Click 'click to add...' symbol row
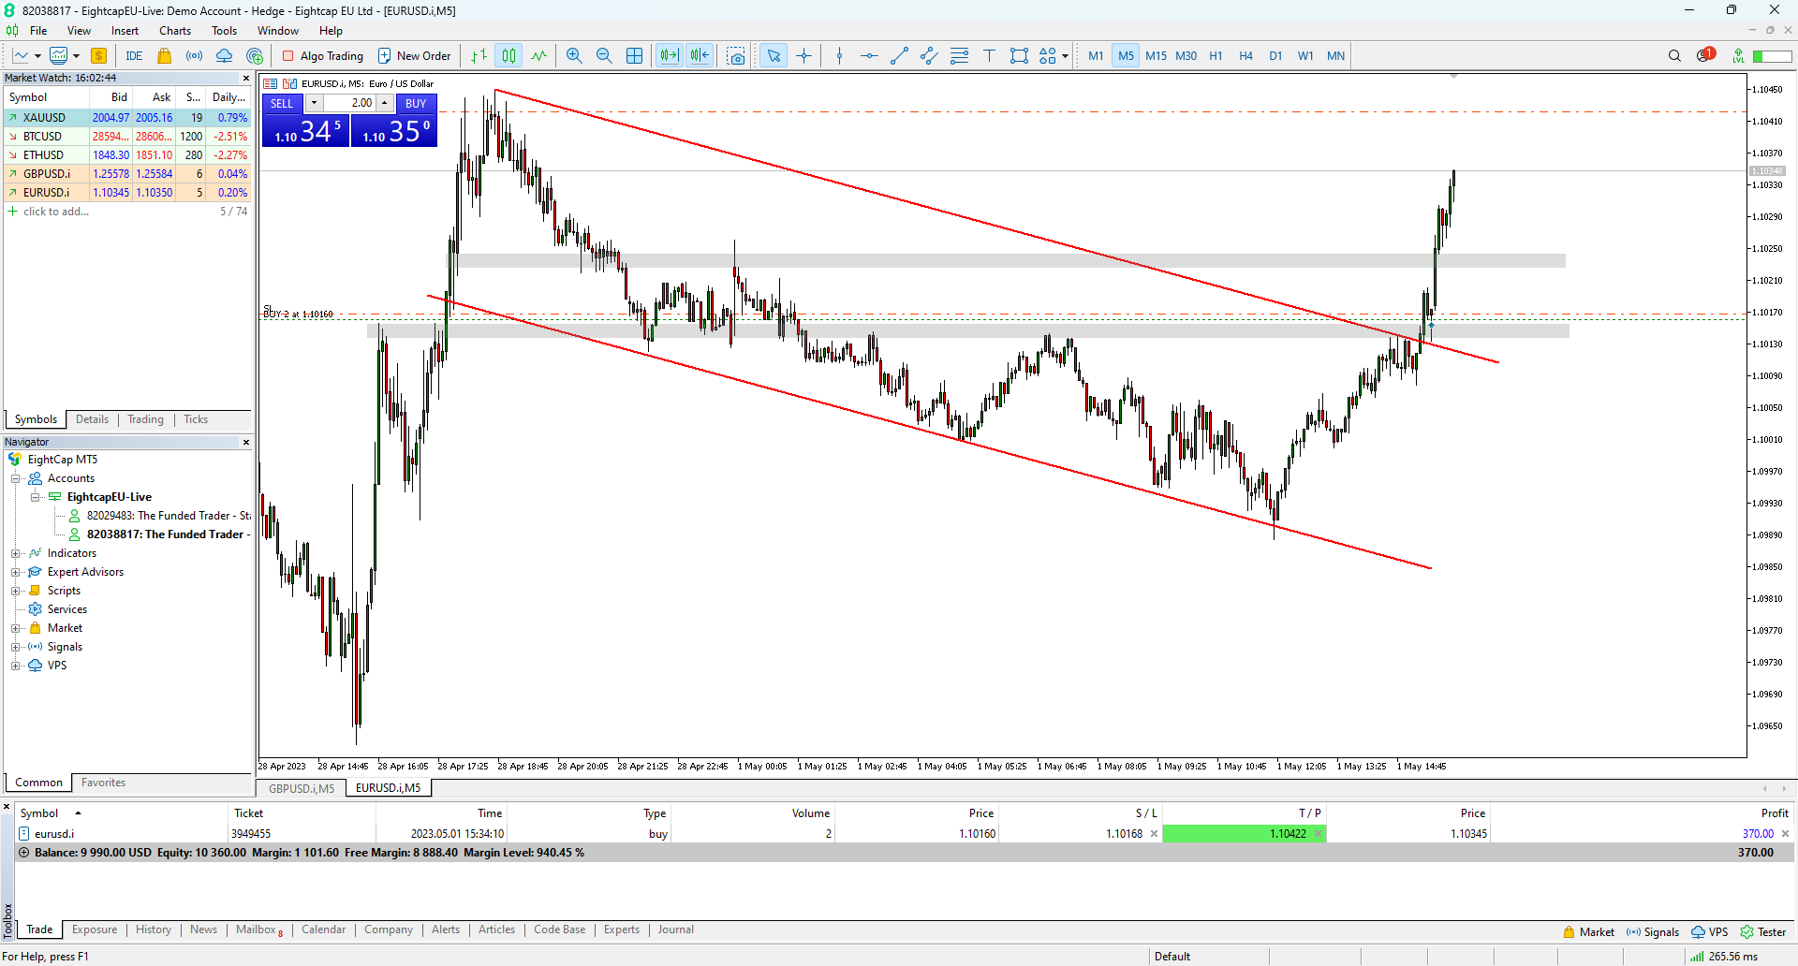This screenshot has width=1798, height=966. tap(56, 212)
